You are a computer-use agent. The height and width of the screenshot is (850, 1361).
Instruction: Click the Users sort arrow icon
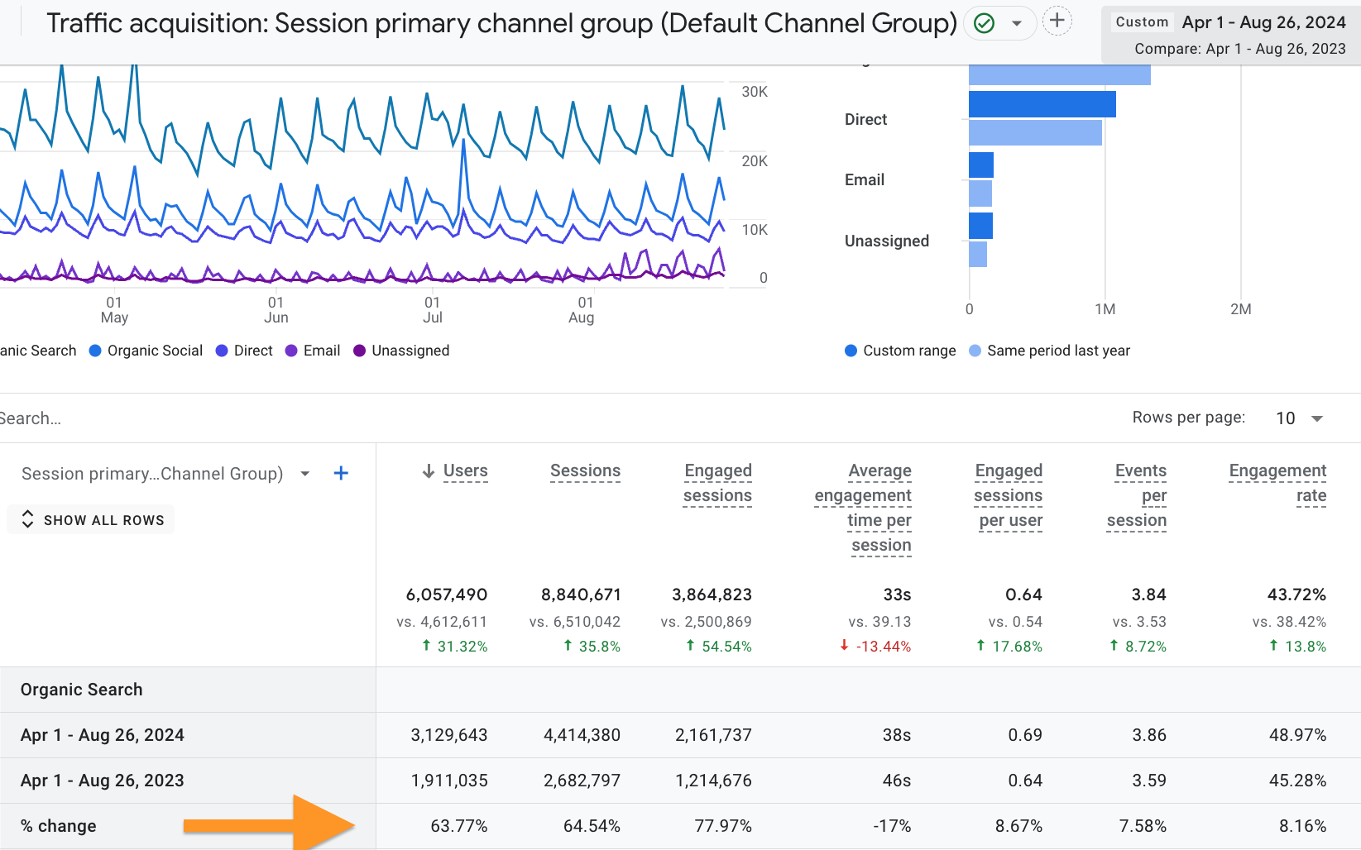click(x=429, y=471)
